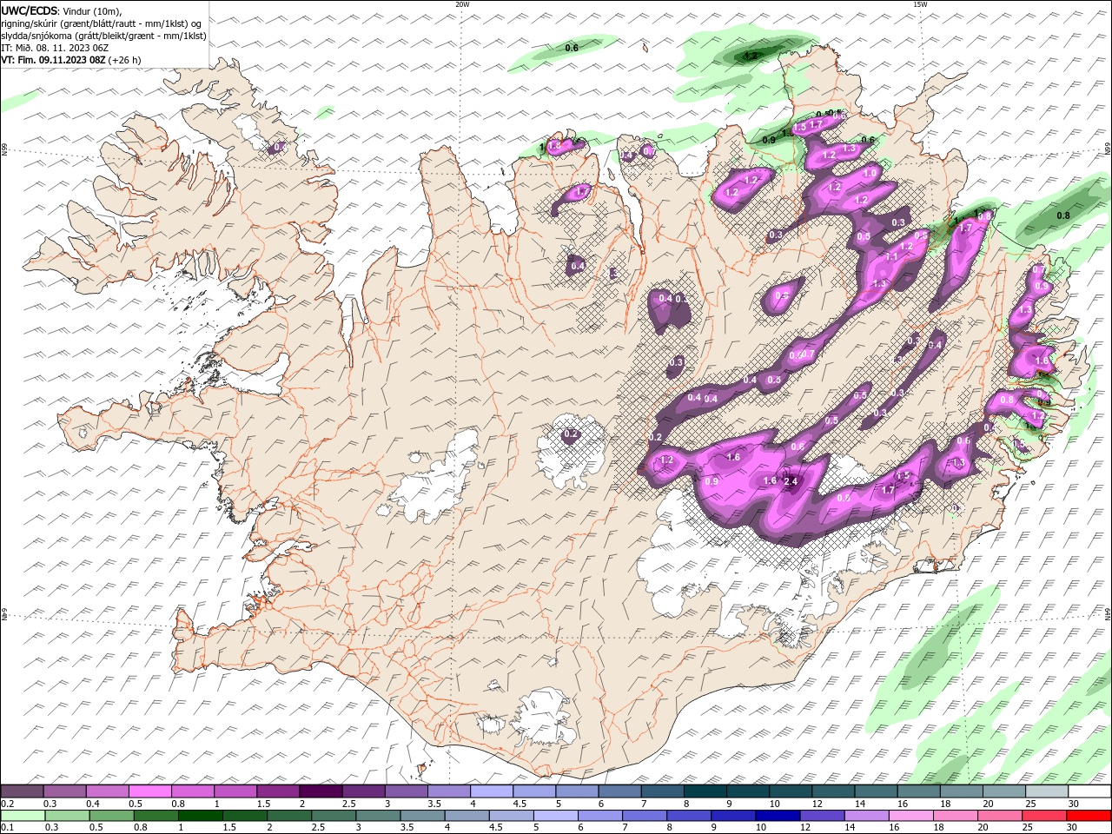The image size is (1112, 834).
Task: Select the pale green first swatch in lower scale
Action: point(23,816)
